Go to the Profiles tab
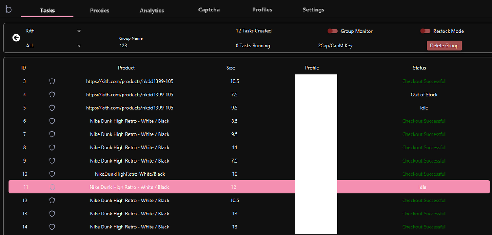 coord(262,10)
